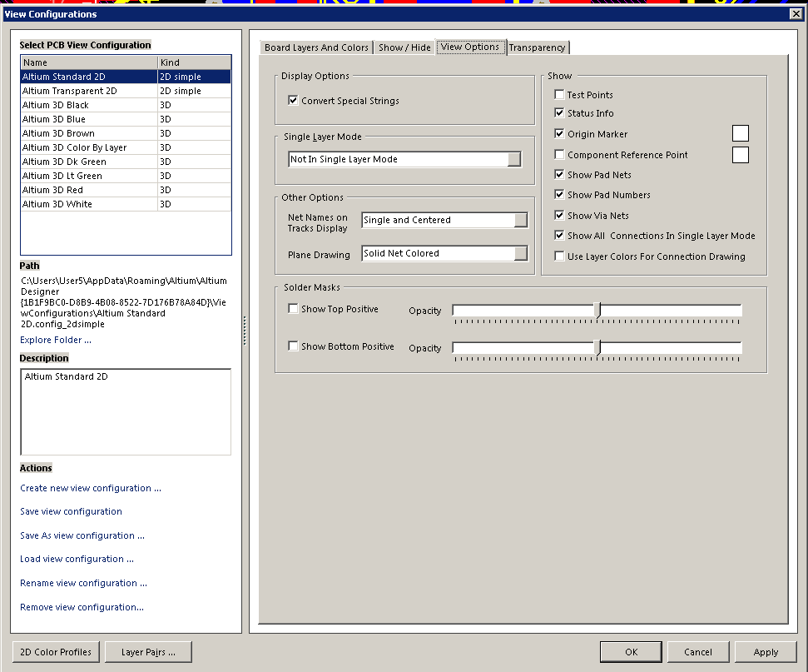Image resolution: width=808 pixels, height=672 pixels.
Task: Toggle the Origin Marker checkbox
Action: 559,133
